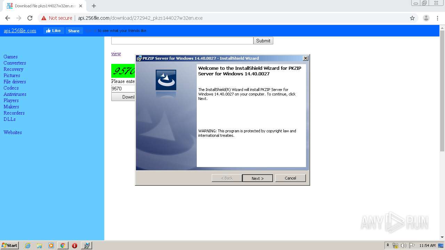Restore the Chrome window size
The width and height of the screenshot is (445, 250).
pos(424,3)
